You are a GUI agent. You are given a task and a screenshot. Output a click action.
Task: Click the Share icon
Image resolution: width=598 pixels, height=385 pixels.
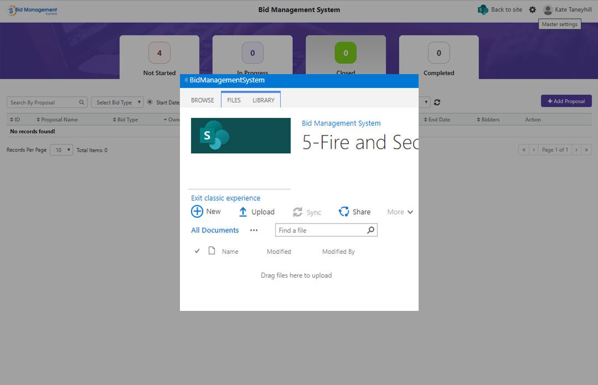[343, 211]
